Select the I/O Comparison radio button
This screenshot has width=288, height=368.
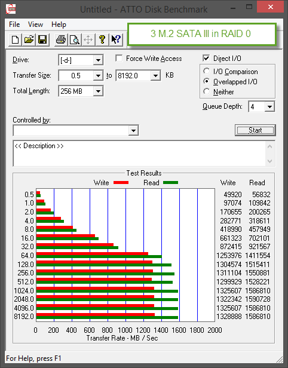coord(207,71)
